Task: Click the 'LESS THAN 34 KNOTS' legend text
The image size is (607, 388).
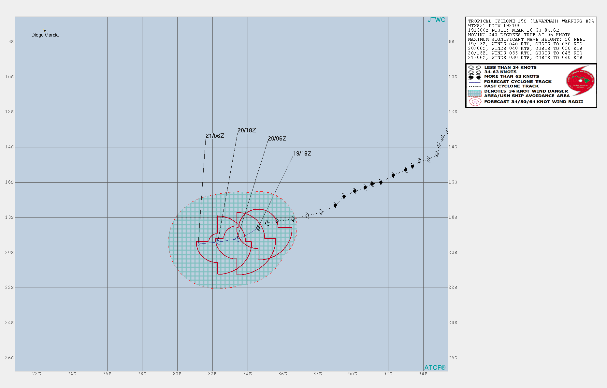Action: (510, 67)
